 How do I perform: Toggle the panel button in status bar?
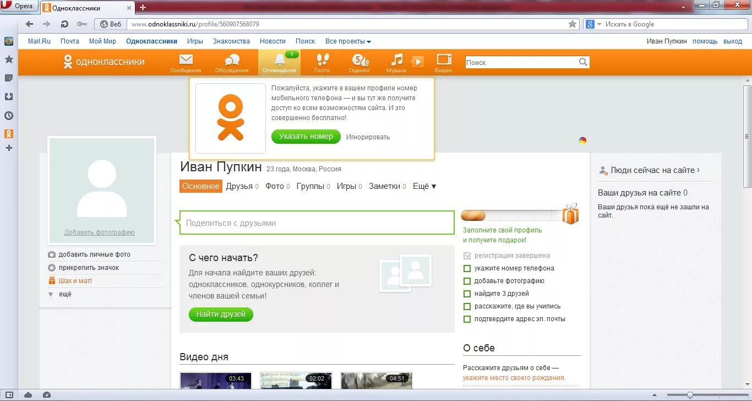9,395
